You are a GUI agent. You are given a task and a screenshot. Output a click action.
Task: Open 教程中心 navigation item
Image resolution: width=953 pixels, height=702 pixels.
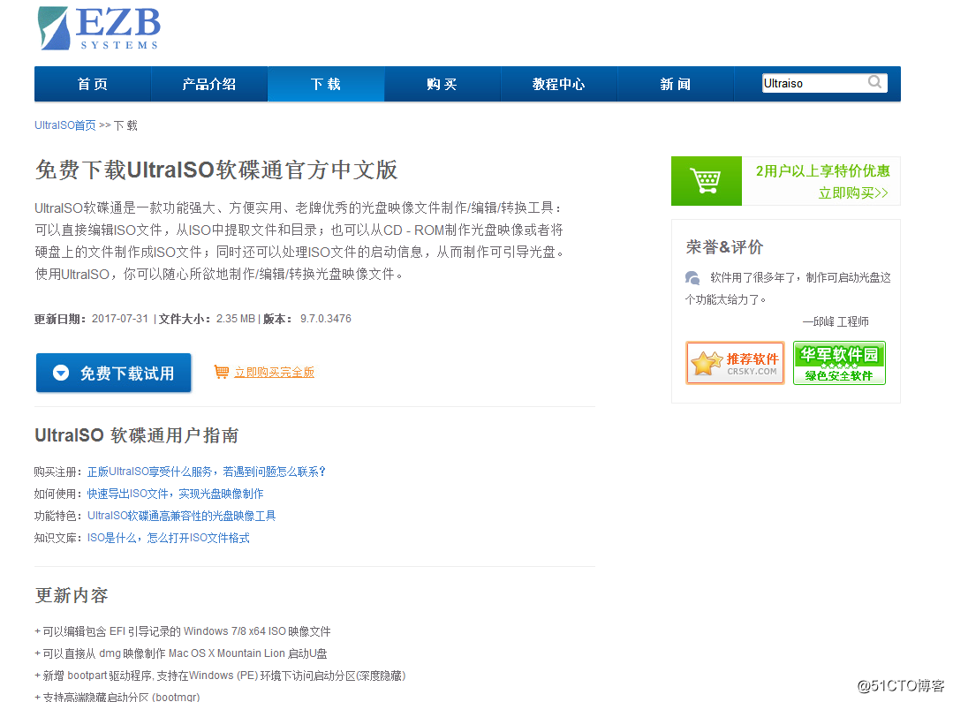[558, 84]
